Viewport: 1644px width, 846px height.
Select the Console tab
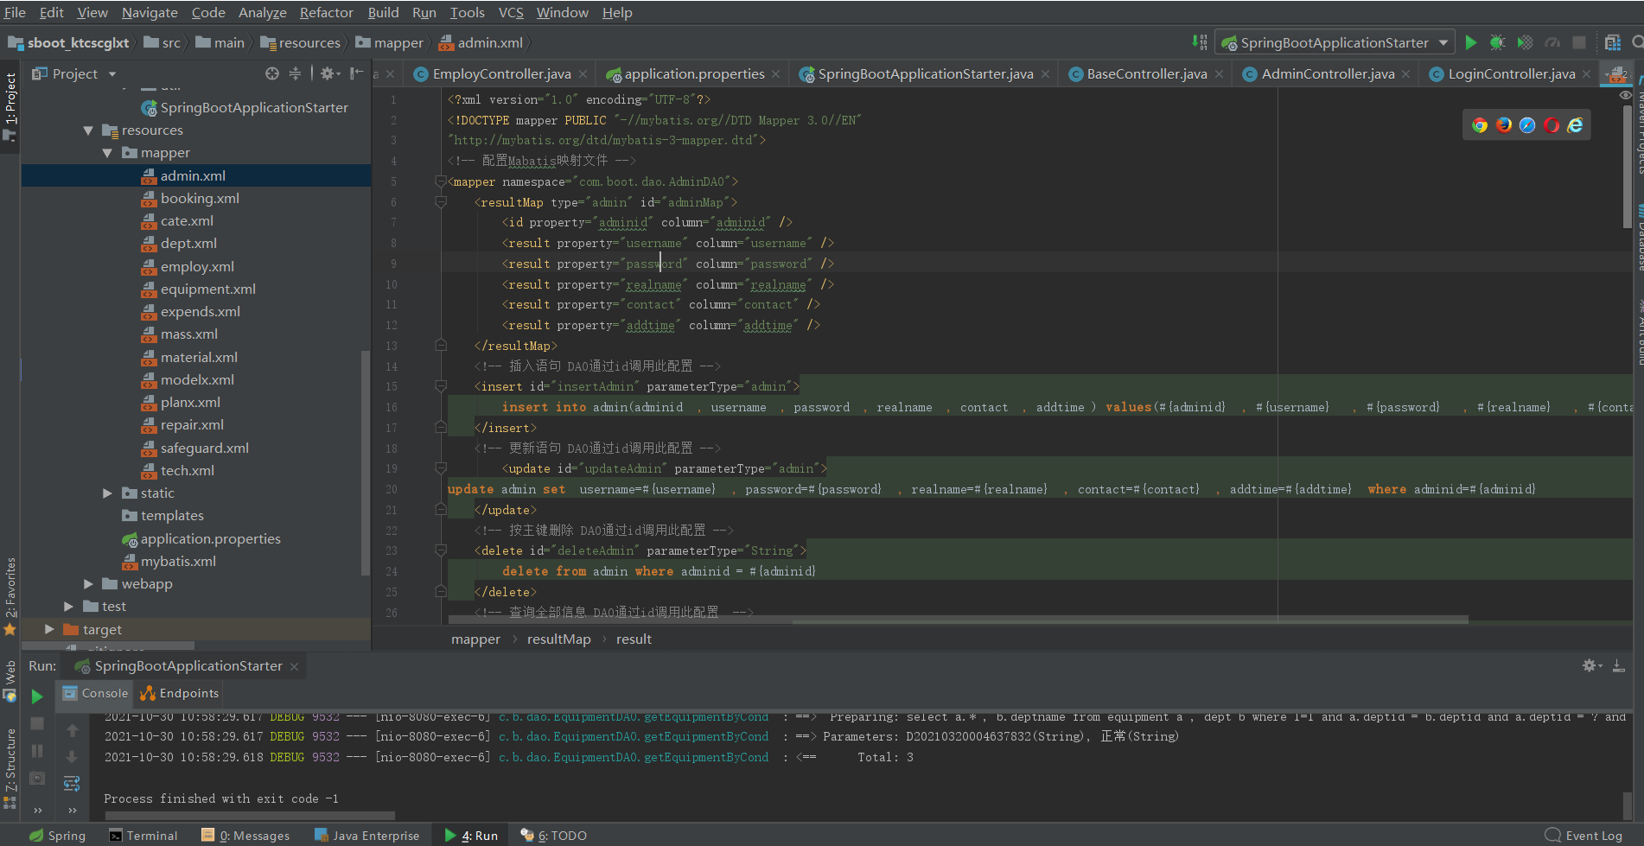(96, 693)
